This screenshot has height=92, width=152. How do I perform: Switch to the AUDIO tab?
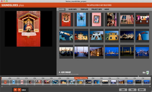(107, 9)
